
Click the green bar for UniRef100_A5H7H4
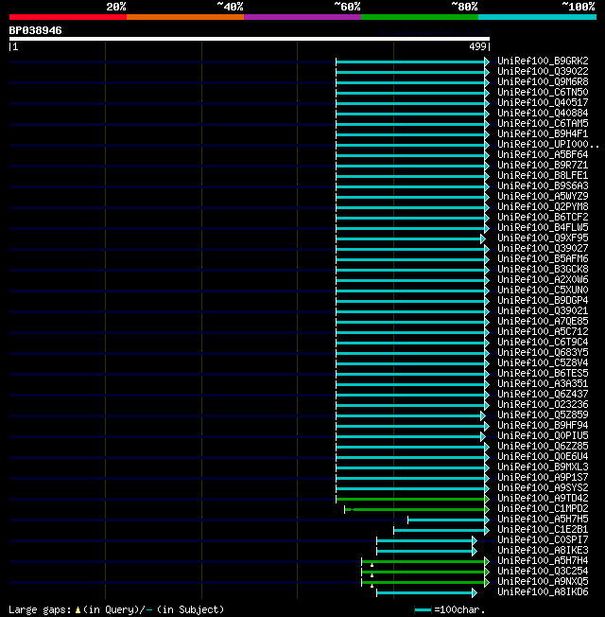(x=423, y=562)
